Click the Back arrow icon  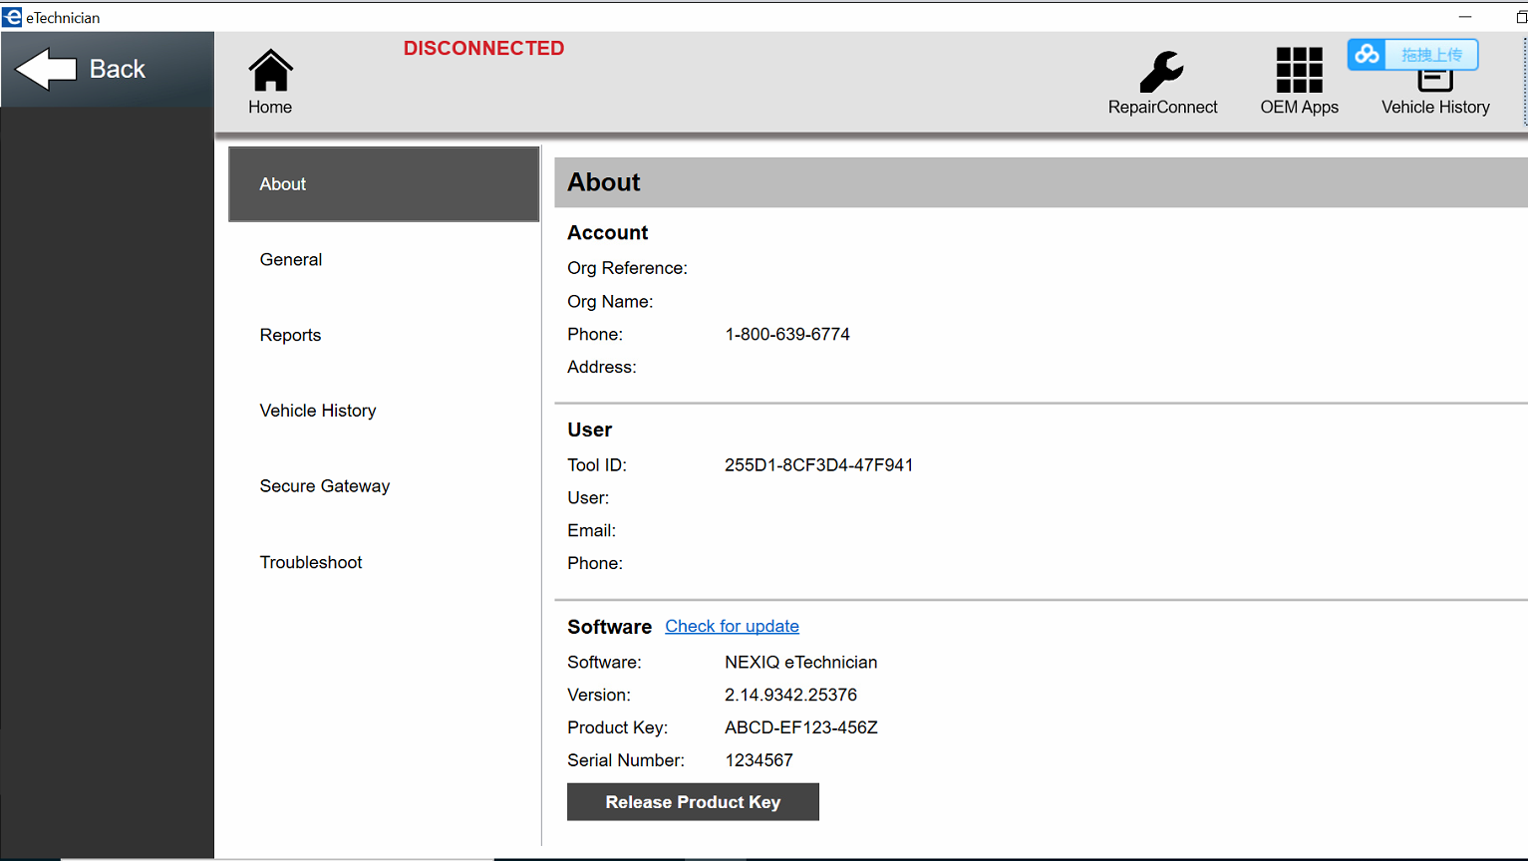[46, 70]
